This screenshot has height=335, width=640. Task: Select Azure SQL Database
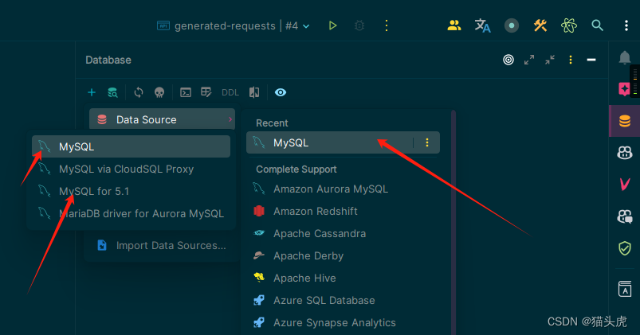click(343, 300)
